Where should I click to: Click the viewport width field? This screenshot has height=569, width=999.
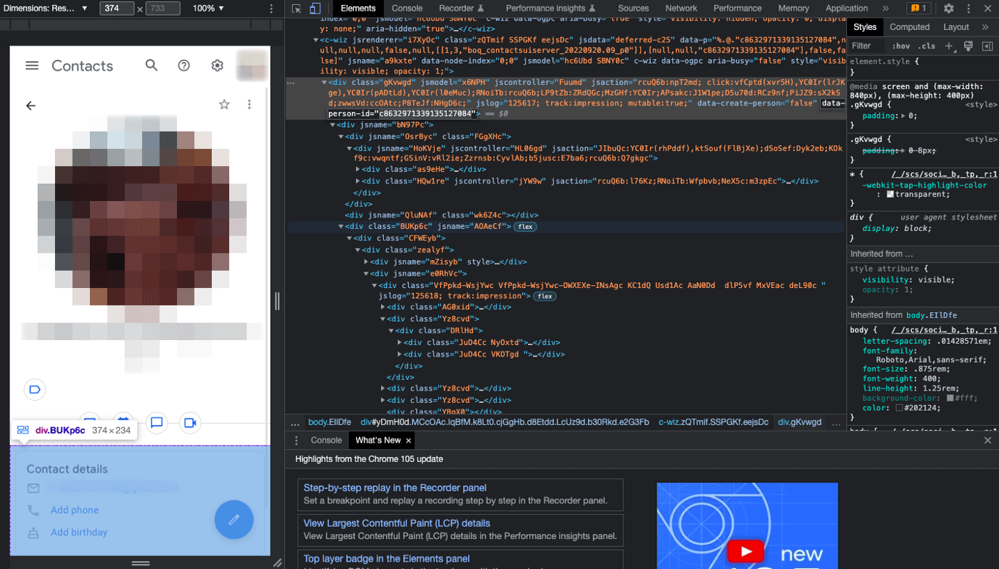point(116,9)
